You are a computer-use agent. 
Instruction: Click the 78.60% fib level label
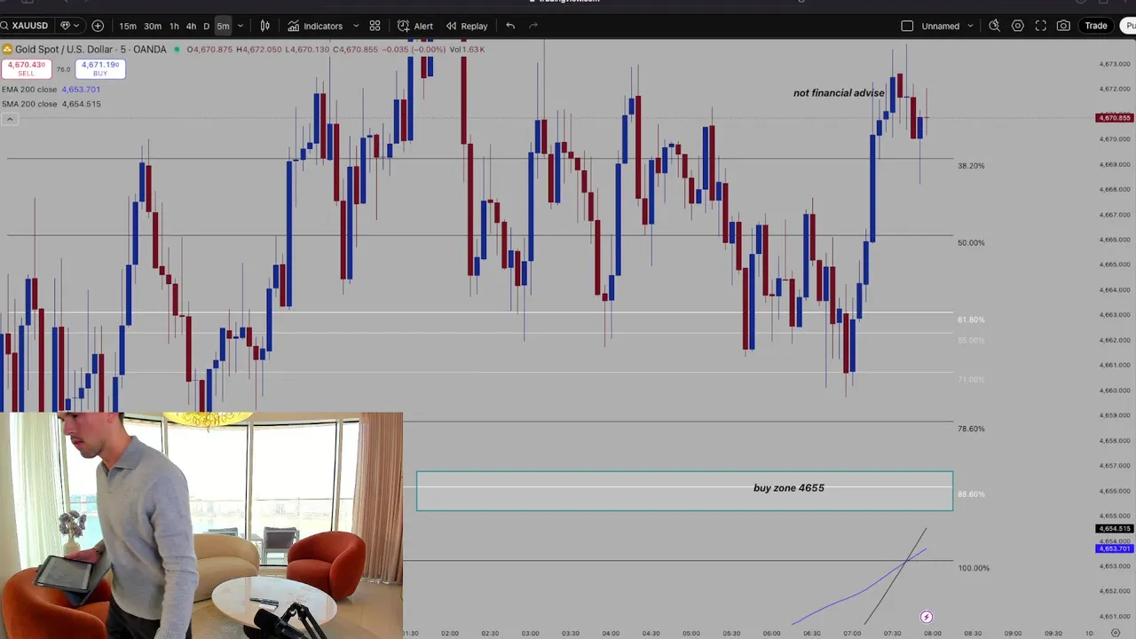(971, 429)
